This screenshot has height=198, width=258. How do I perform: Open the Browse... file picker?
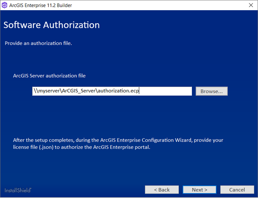(211, 91)
